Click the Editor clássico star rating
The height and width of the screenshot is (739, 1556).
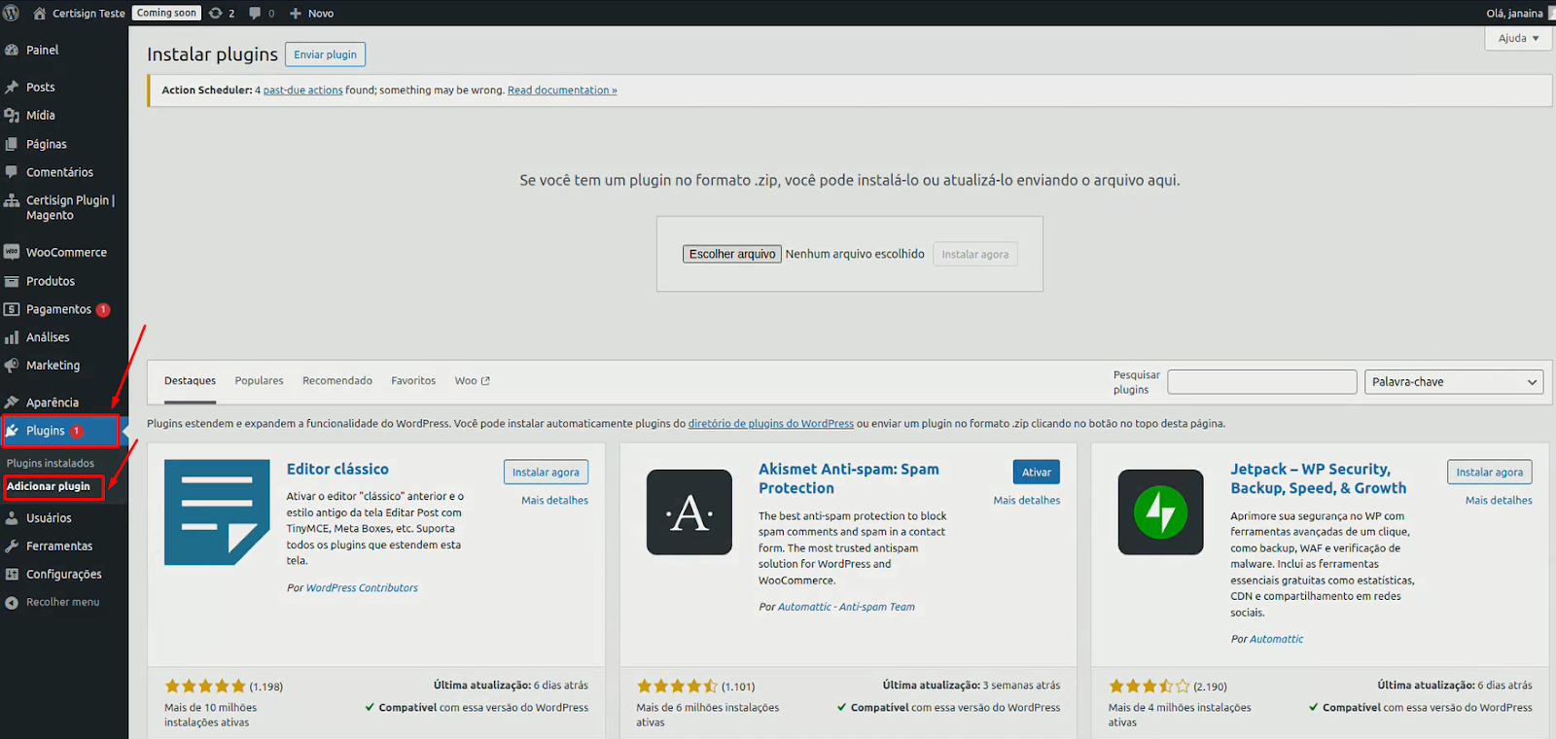pos(205,686)
